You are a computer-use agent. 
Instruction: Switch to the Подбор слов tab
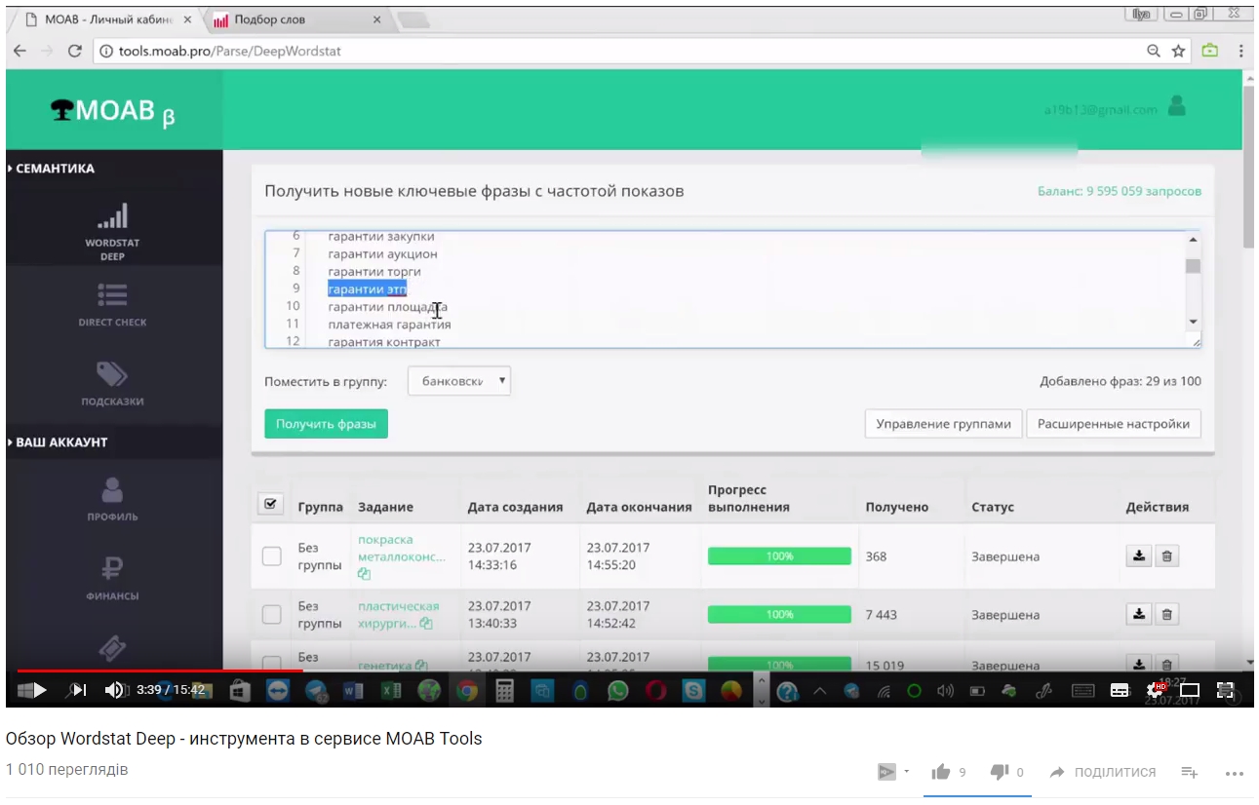pos(293,19)
